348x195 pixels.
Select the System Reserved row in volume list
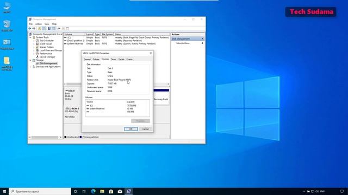click(x=116, y=44)
